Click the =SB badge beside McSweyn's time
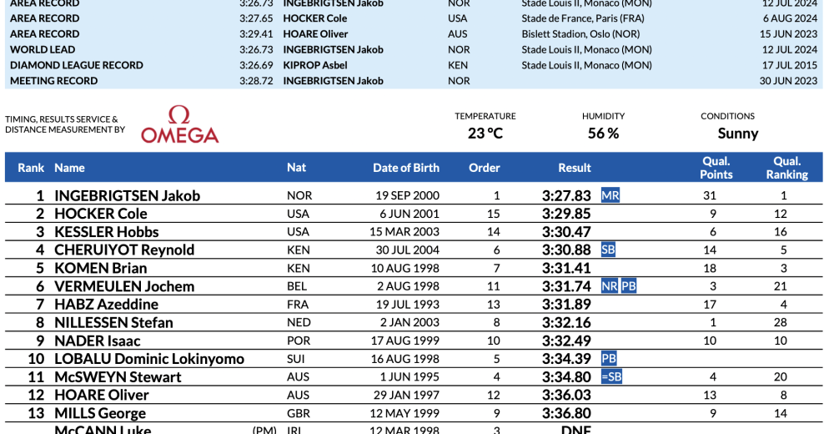Screen dimensions: 834x434 tap(611, 376)
